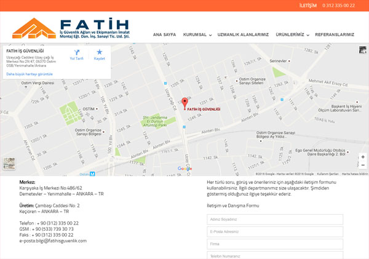Click the E-Posta Adresiniz field
The width and height of the screenshot is (369, 259).
click(x=275, y=232)
